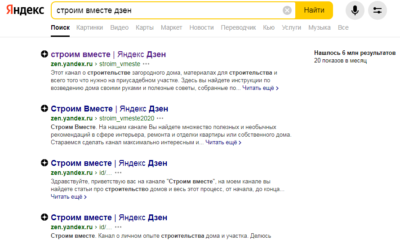Click the Найти search button
This screenshot has height=240, width=400.
314,10
